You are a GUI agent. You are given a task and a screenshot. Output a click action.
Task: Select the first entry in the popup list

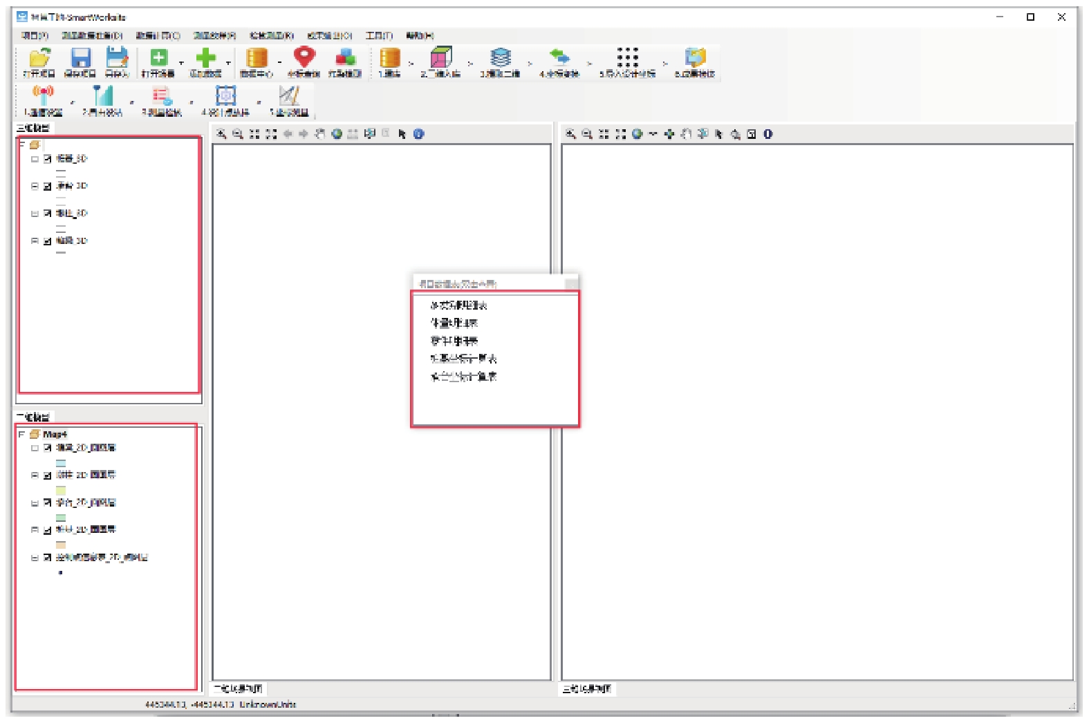[x=458, y=305]
